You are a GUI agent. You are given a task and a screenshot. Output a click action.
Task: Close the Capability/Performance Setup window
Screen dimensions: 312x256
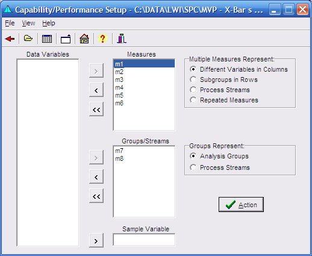pyautogui.click(x=302, y=10)
